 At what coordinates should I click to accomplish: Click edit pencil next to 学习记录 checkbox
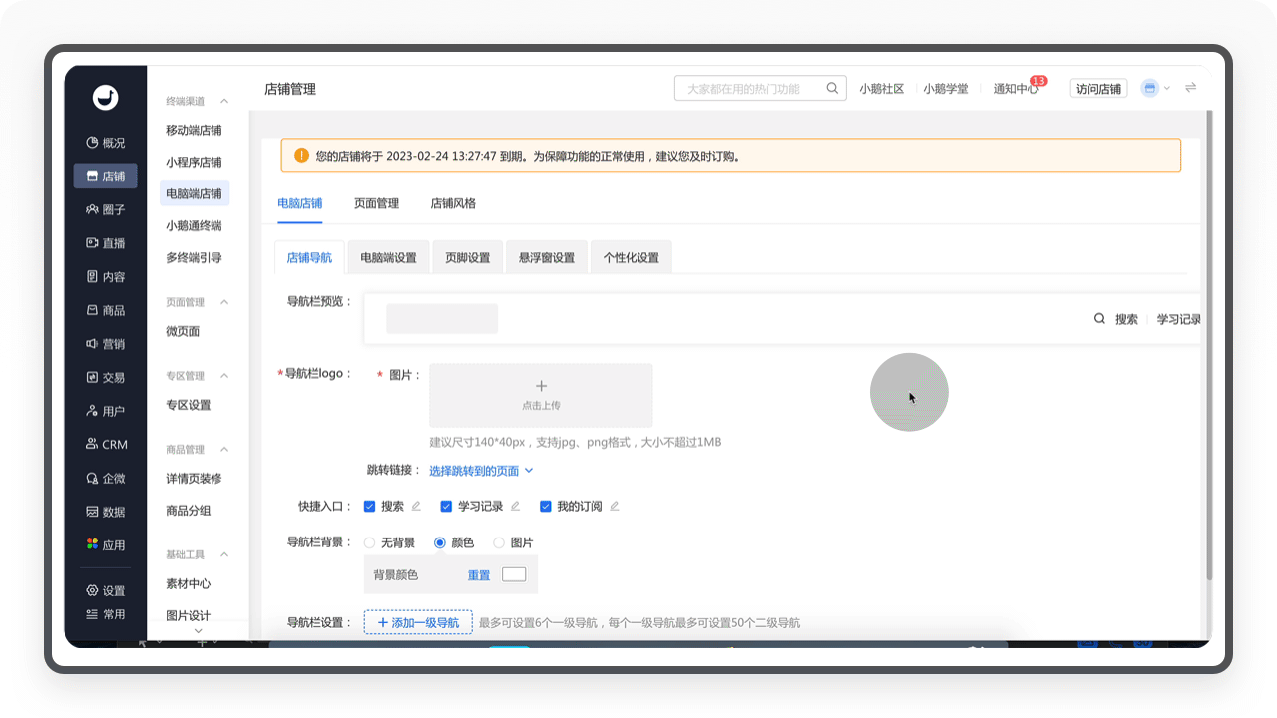point(515,506)
